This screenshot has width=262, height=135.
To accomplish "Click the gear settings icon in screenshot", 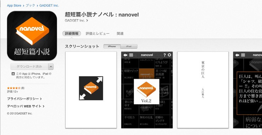I will pos(169,55).
